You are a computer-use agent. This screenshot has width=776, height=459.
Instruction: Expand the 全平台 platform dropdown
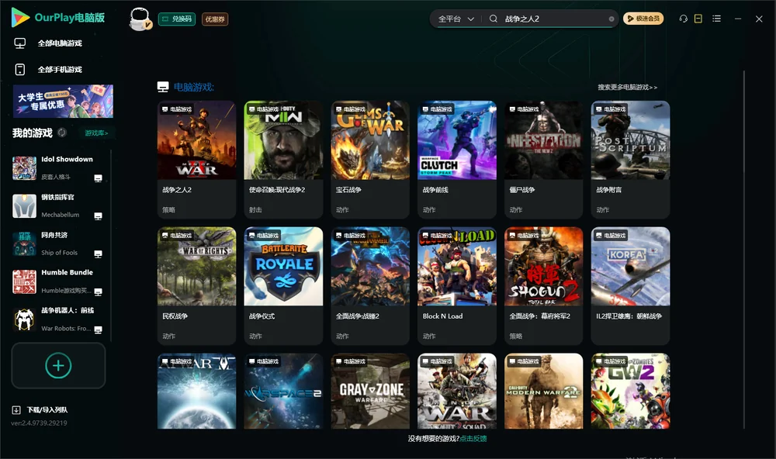click(456, 19)
